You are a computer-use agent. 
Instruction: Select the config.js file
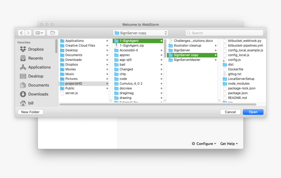coord(244,60)
